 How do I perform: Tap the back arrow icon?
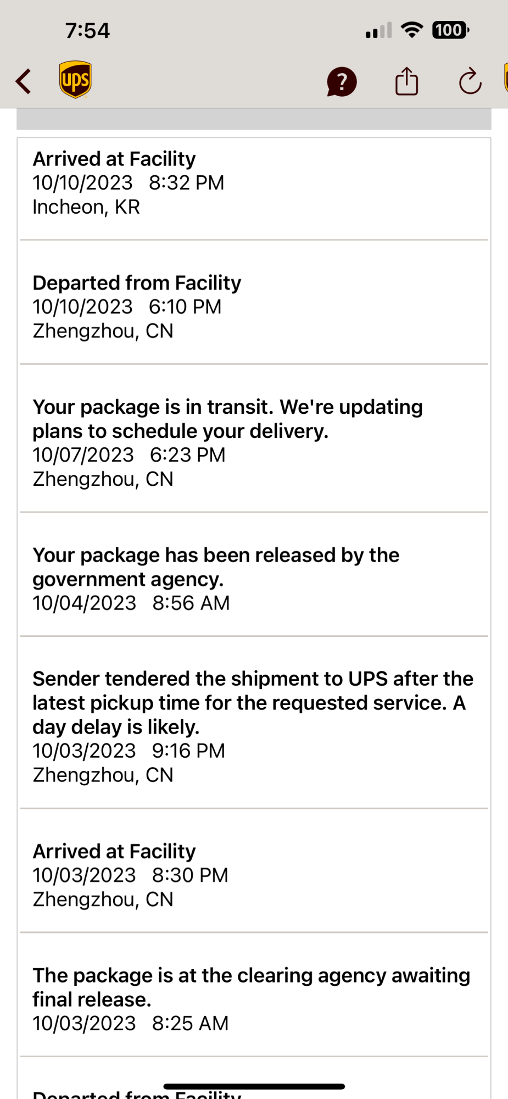pyautogui.click(x=24, y=82)
